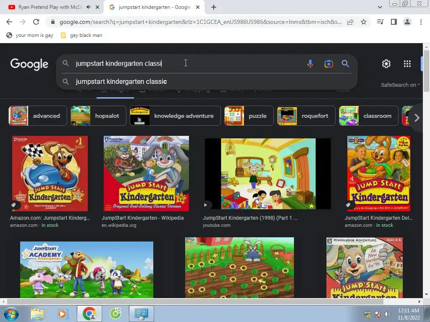Screen dimensions: 430x322
Task: Expand the SafeSearch on dropdown
Action: pyautogui.click(x=400, y=85)
